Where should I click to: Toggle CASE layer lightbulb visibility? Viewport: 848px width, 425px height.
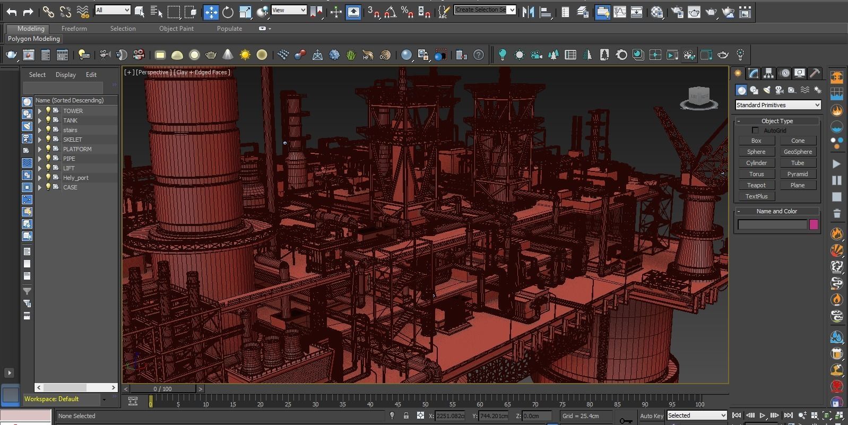click(48, 187)
